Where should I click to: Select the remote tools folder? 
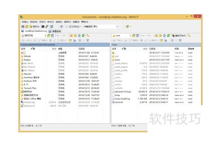coord(117,60)
